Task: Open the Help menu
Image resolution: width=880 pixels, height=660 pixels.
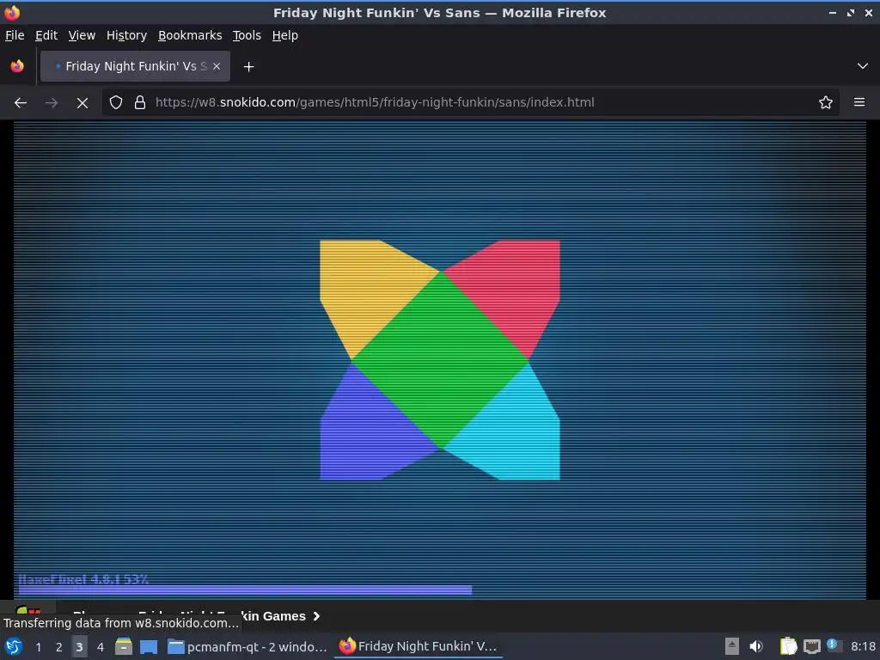Action: [284, 35]
